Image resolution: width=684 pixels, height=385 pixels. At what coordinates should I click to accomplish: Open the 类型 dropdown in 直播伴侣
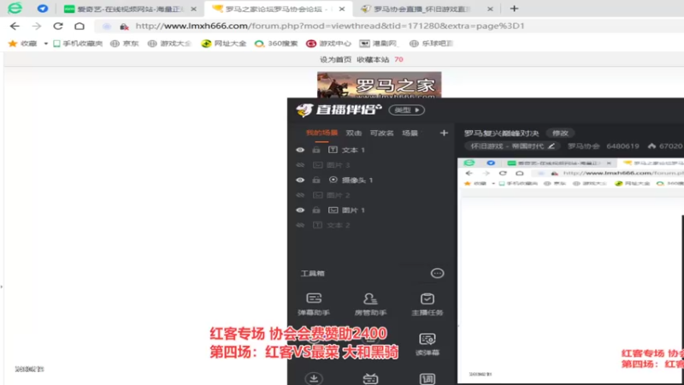click(407, 110)
